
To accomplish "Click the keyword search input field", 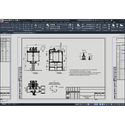I will pyautogui.click(x=85, y=20).
